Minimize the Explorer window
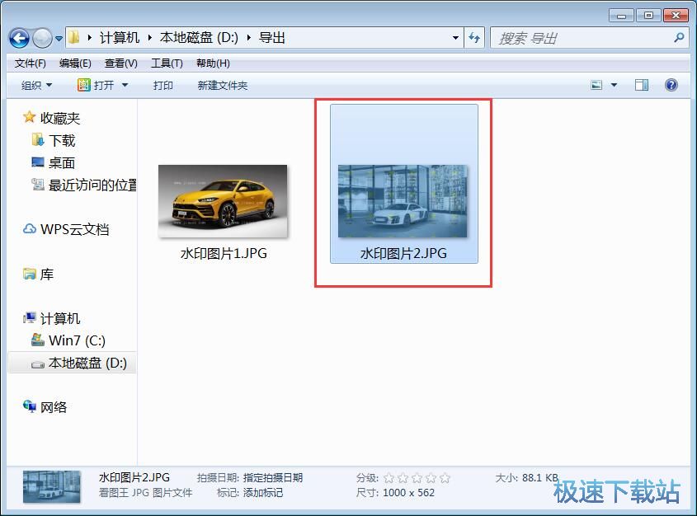Screen dimensions: 697x516 click(621, 16)
